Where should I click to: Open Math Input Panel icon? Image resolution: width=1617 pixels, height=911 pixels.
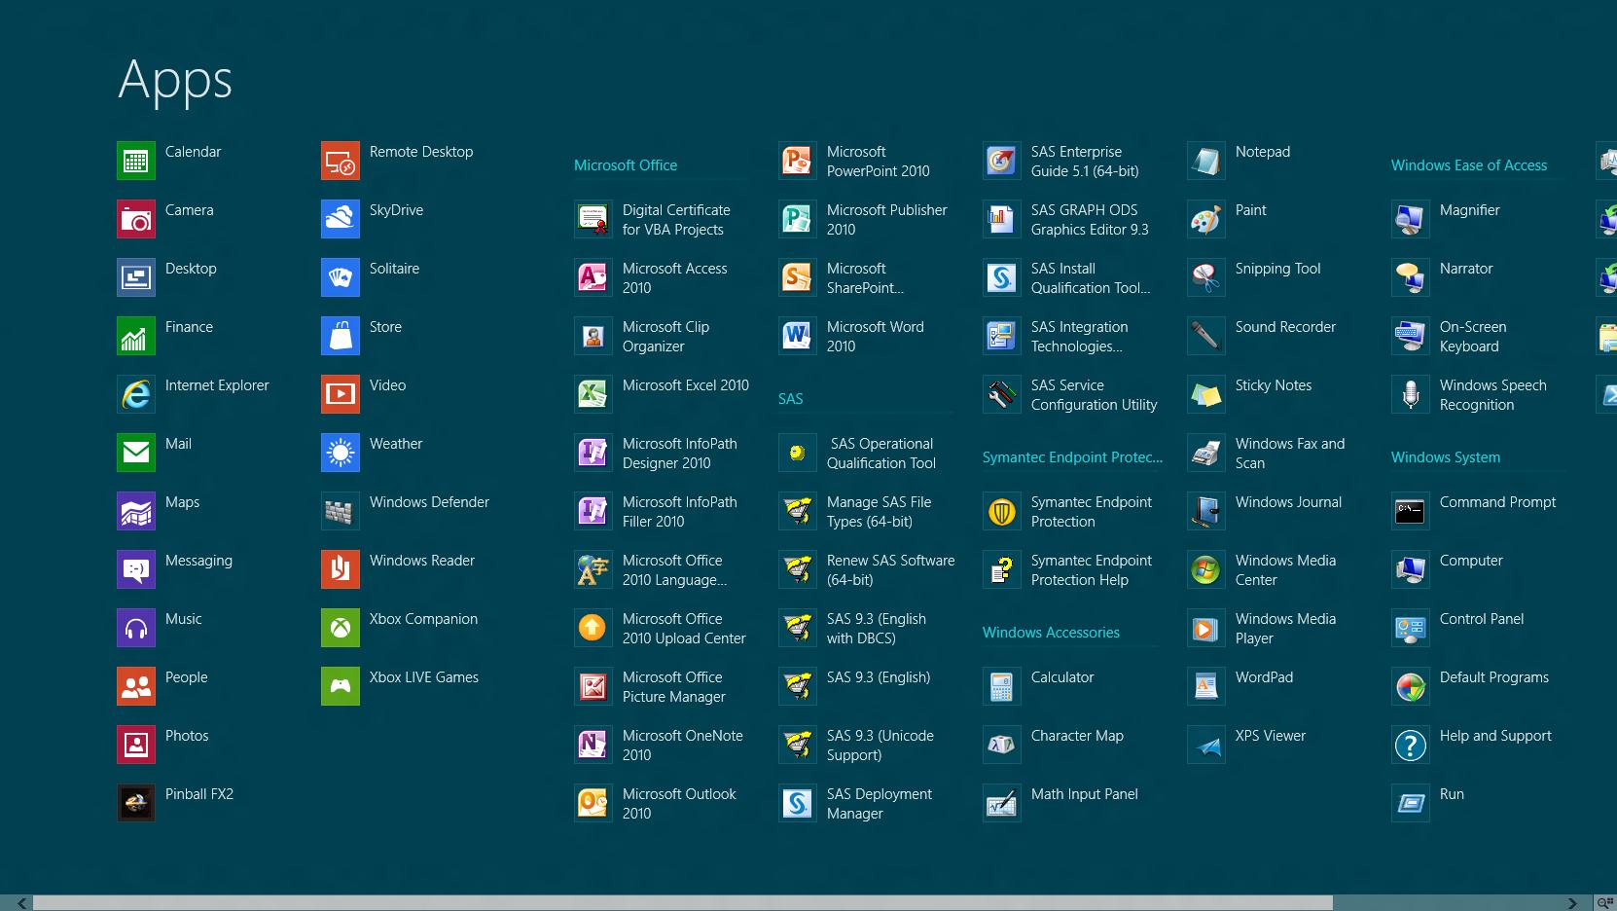tap(1002, 803)
